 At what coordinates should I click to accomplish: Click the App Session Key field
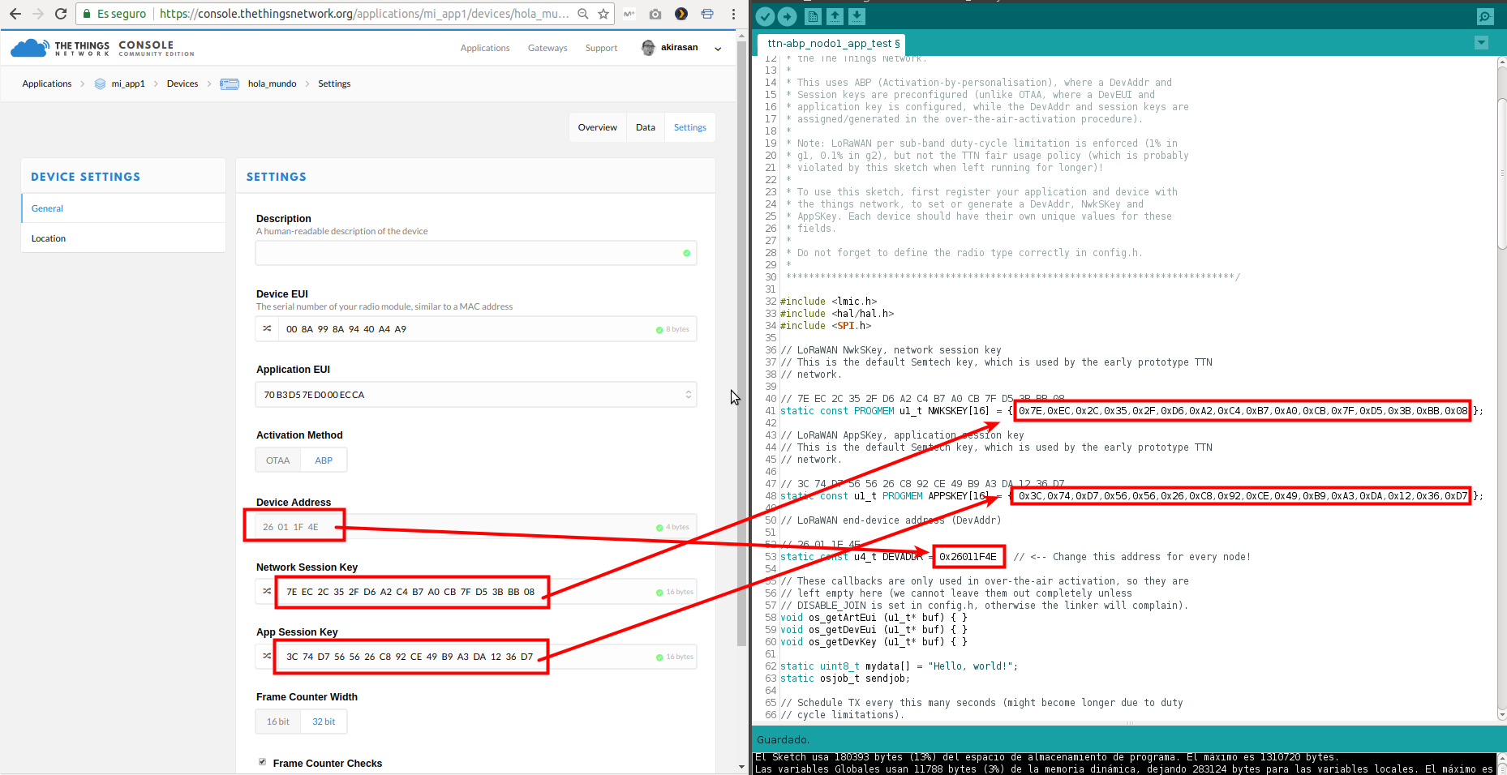pyautogui.click(x=487, y=656)
